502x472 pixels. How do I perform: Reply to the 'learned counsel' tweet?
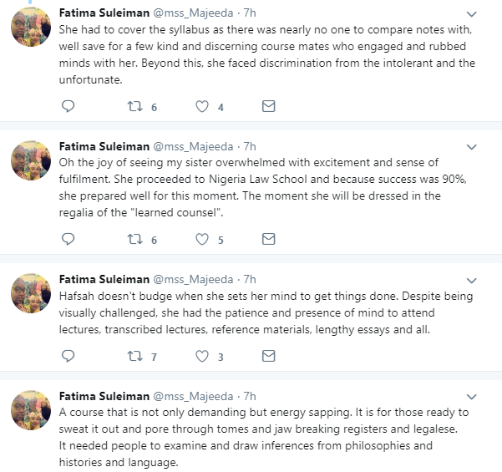click(69, 239)
